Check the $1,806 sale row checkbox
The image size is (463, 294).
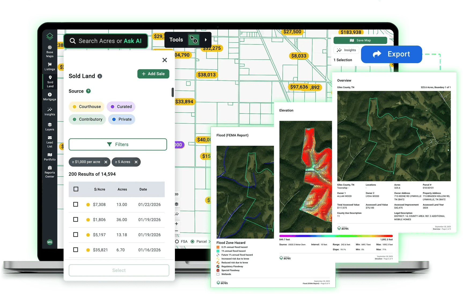[x=76, y=219]
